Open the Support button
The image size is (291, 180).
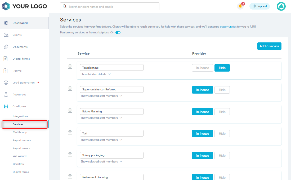pyautogui.click(x=259, y=6)
